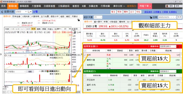The width and height of the screenshot is (183, 95).
Task: Select page 2 below the chart
Action: click(7, 92)
